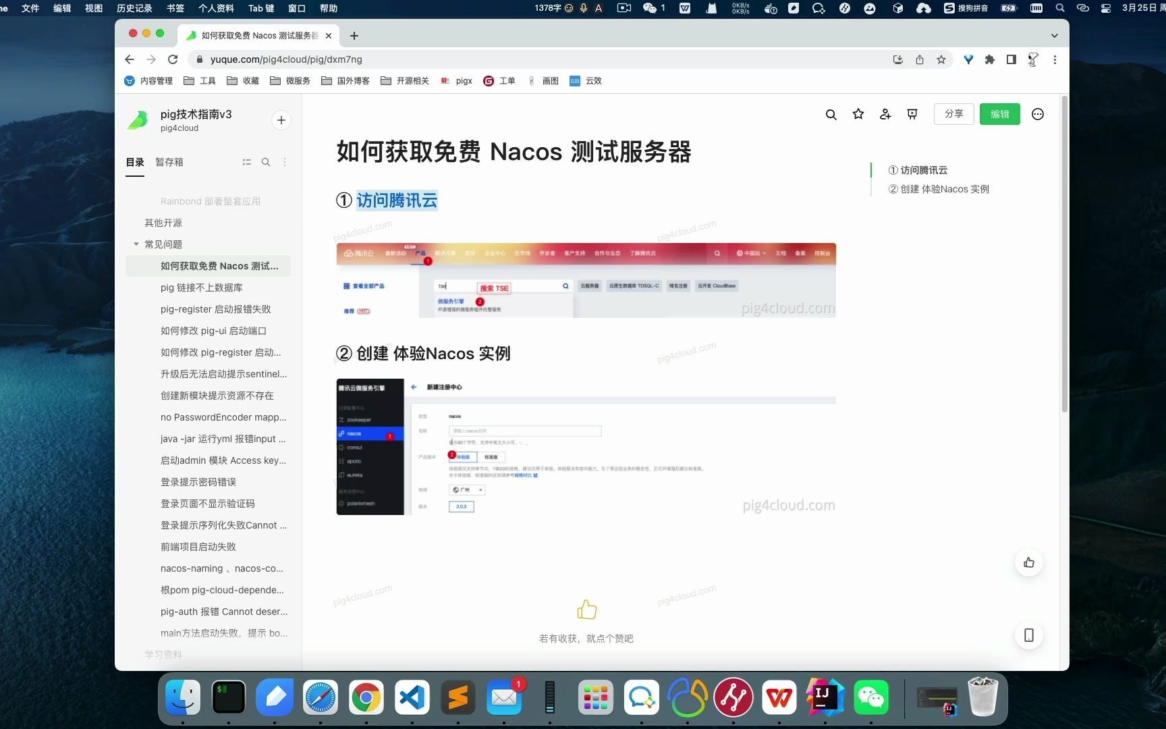Launch IntelliJ IDEA from the Dock

tap(825, 697)
